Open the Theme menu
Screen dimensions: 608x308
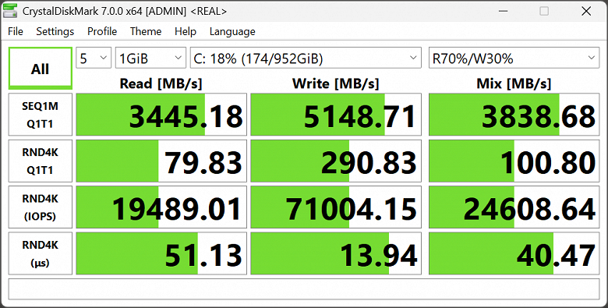click(146, 31)
